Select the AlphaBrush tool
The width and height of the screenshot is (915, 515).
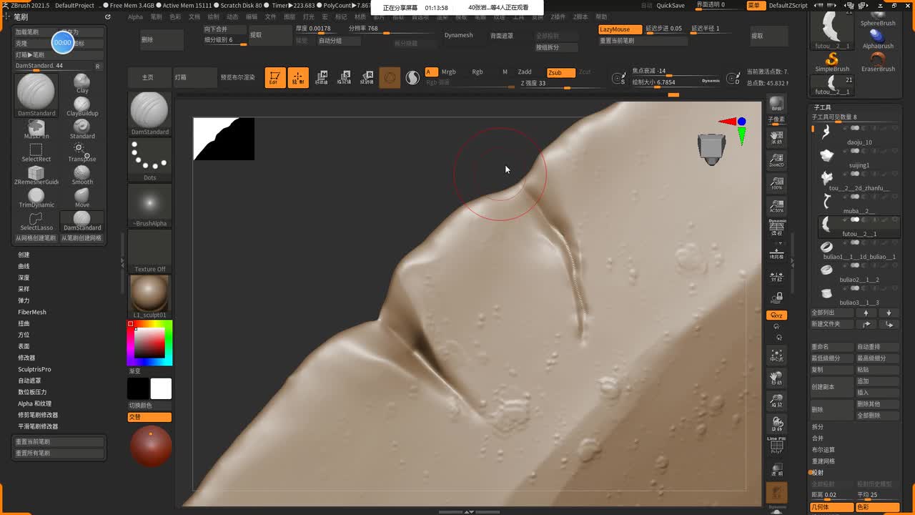tap(878, 39)
